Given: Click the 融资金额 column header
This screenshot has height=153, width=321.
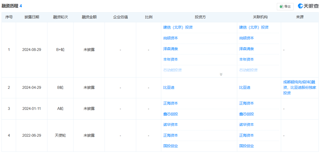Looking at the screenshot, I should (x=89, y=17).
